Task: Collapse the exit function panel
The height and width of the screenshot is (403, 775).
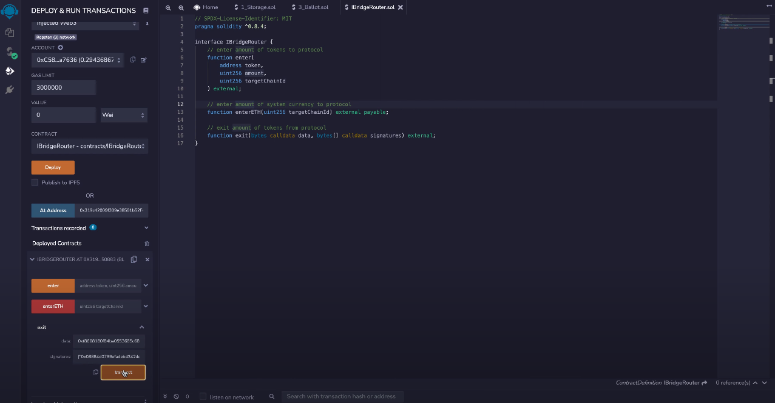Action: [142, 327]
